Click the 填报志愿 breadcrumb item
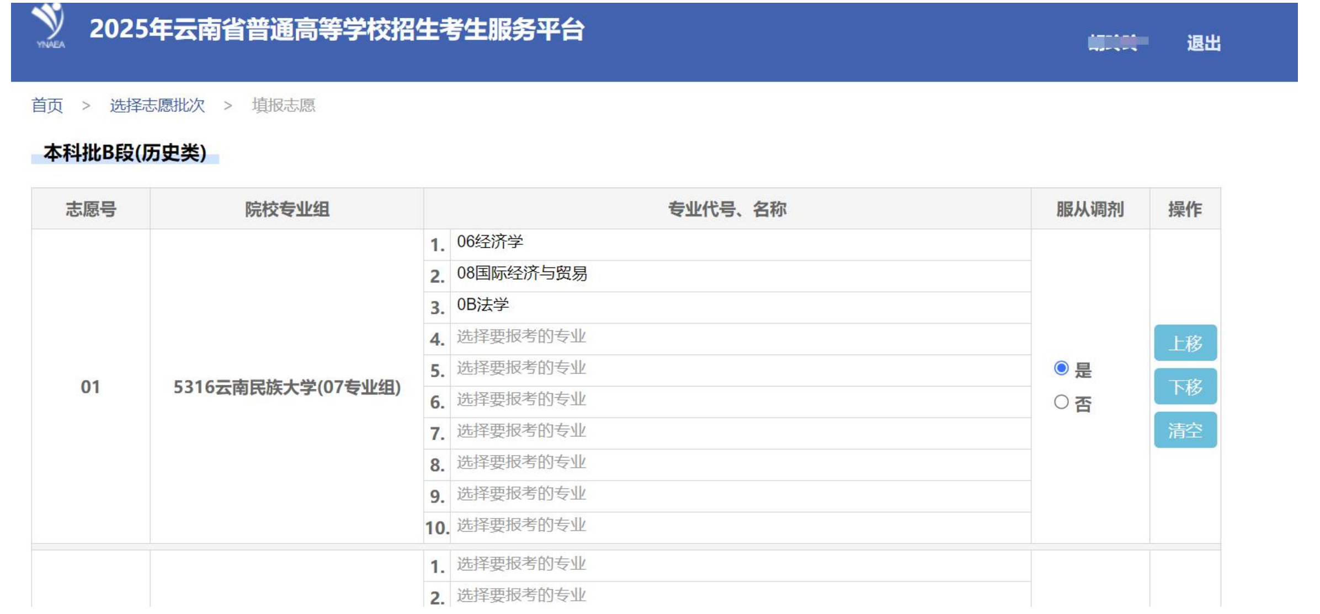1320x614 pixels. coord(283,105)
